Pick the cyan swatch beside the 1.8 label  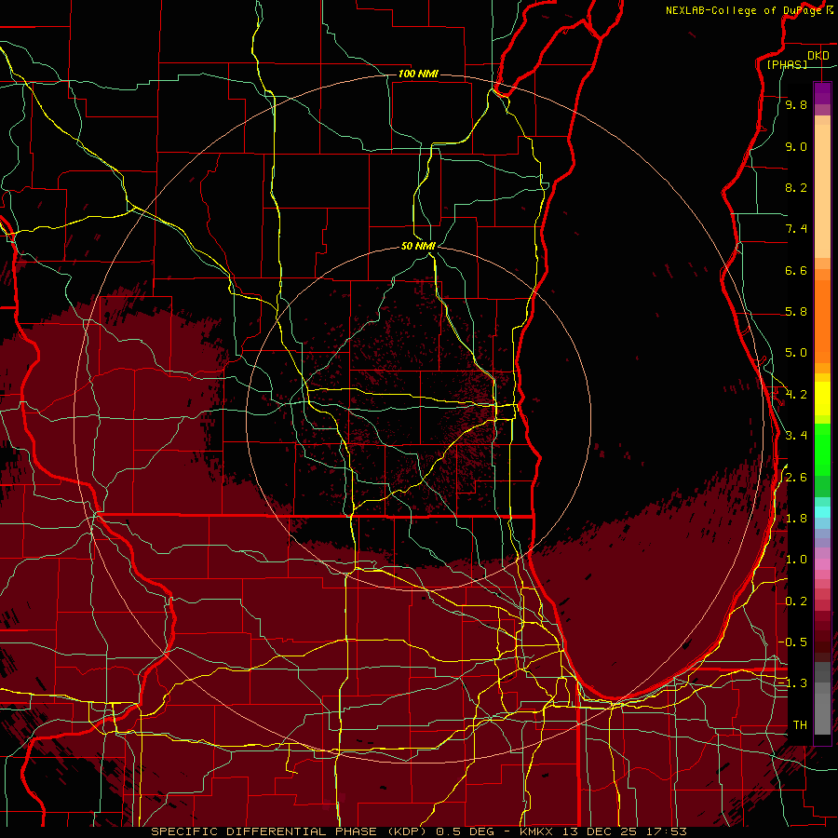coord(822,512)
